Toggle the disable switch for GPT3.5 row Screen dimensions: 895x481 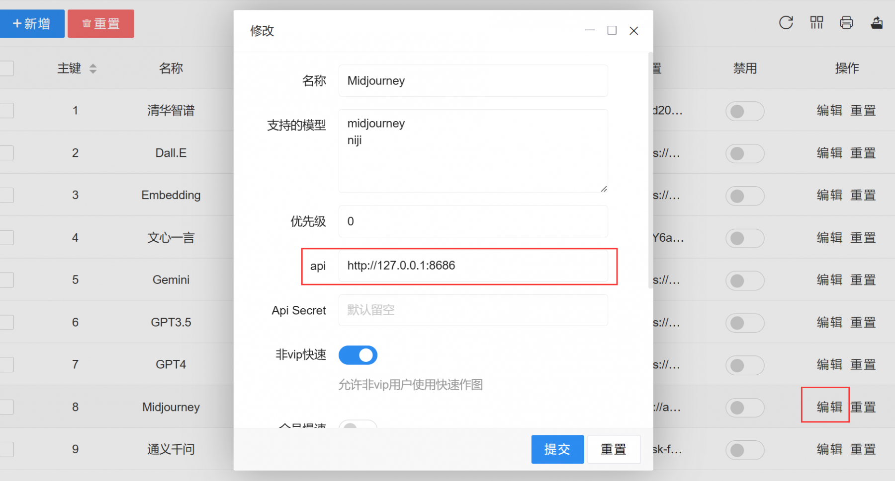coord(744,323)
